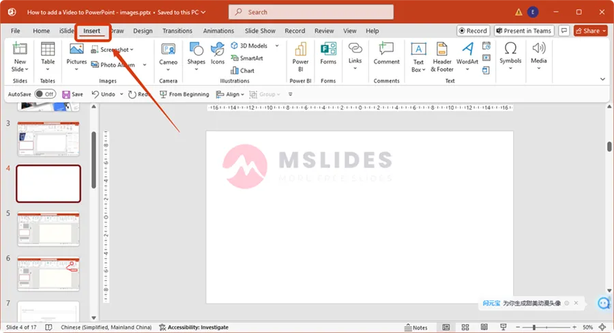Toggle the AutoSave switch
The image size is (614, 333).
[45, 94]
